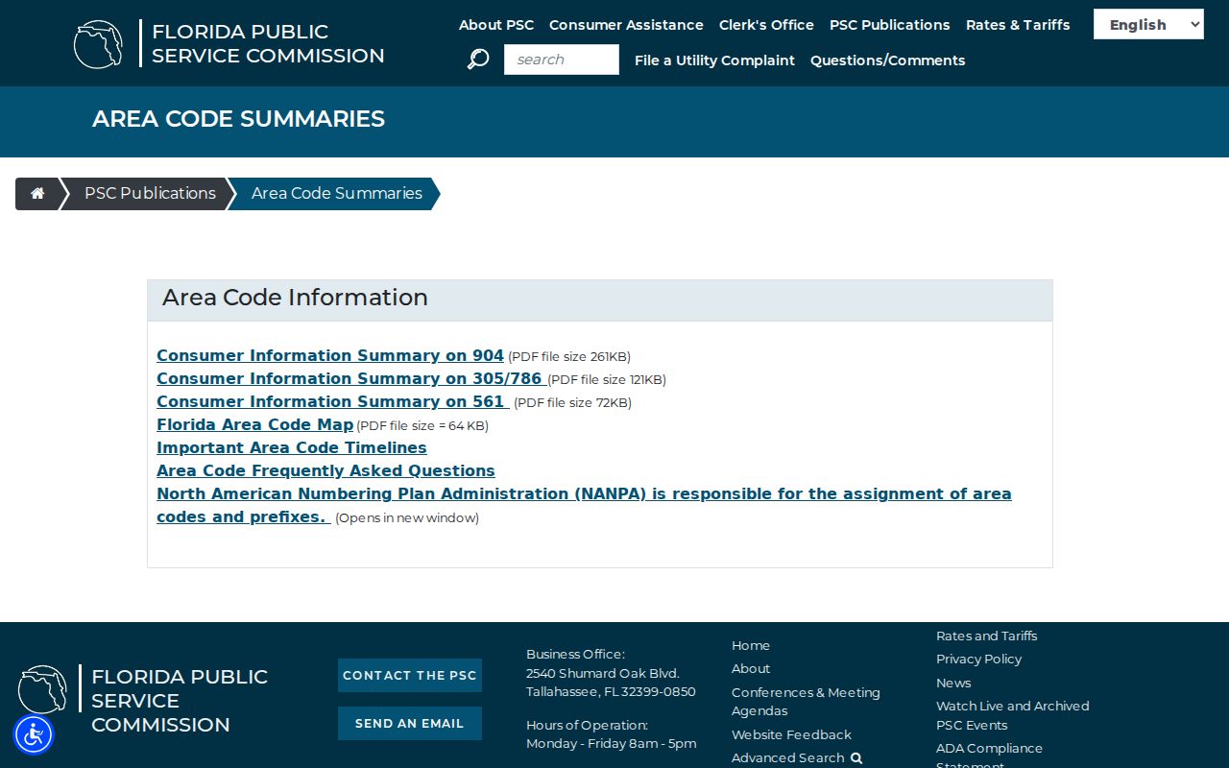Select Questions/Comments in the header
The image size is (1229, 768).
point(888,60)
